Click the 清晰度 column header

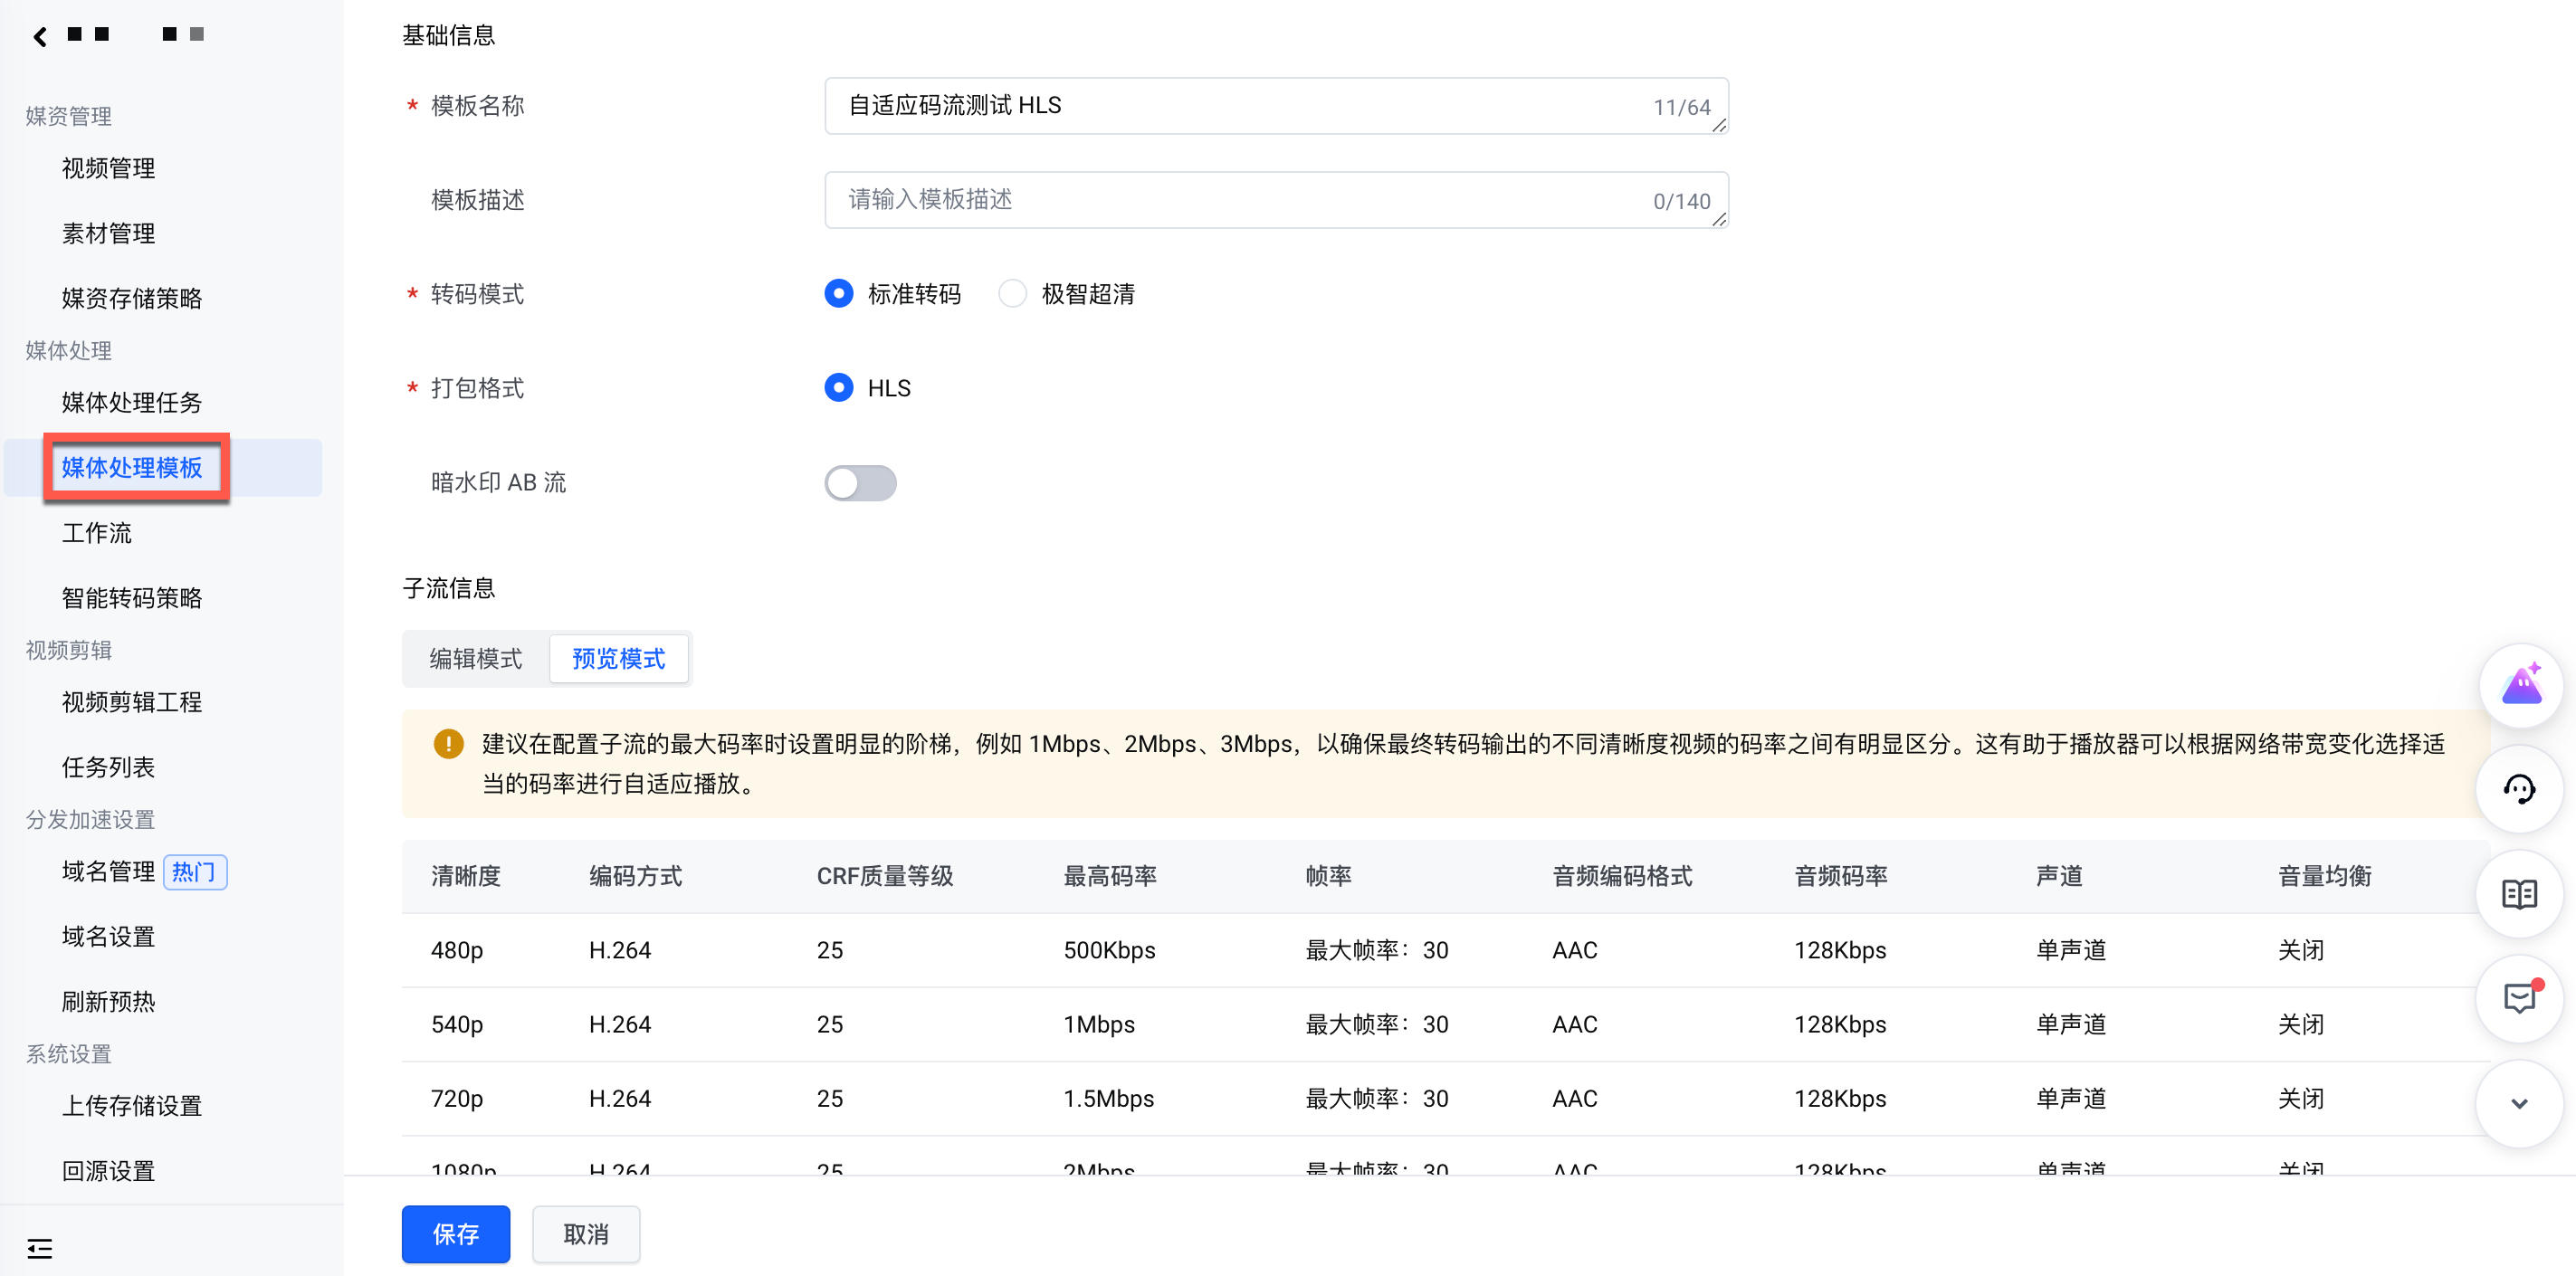click(x=466, y=876)
